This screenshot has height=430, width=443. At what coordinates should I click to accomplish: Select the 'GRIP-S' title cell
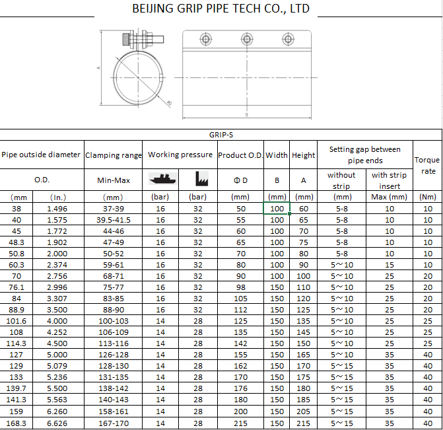(221, 135)
